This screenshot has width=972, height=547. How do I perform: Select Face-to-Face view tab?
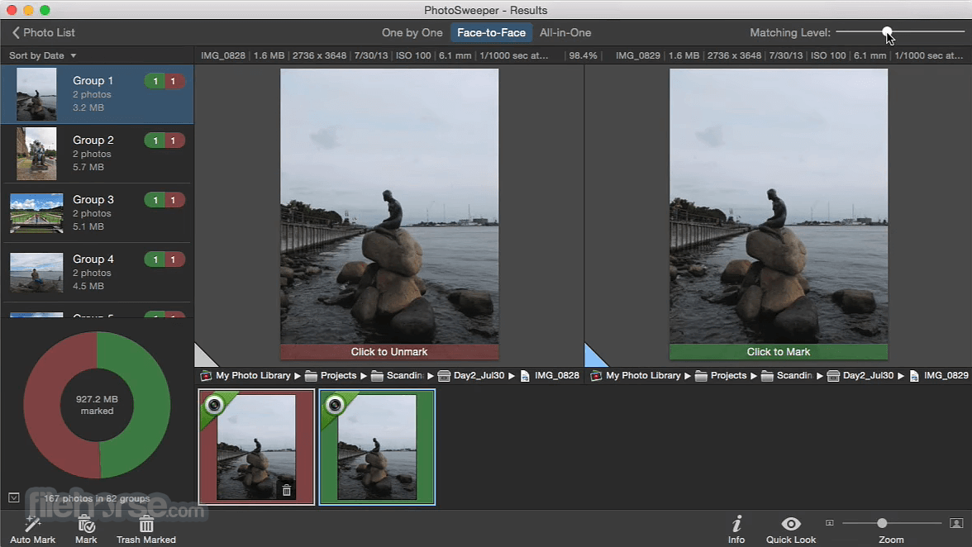[491, 32]
